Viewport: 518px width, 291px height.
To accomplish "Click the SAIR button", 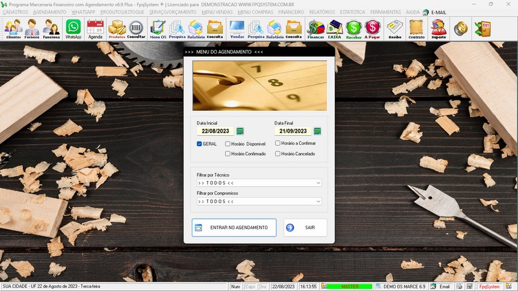I will coord(305,228).
